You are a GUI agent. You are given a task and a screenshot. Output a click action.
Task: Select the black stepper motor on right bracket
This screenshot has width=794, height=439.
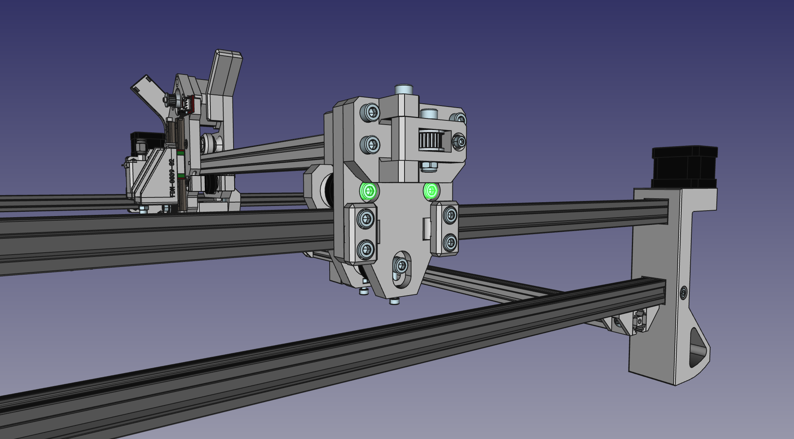click(684, 167)
